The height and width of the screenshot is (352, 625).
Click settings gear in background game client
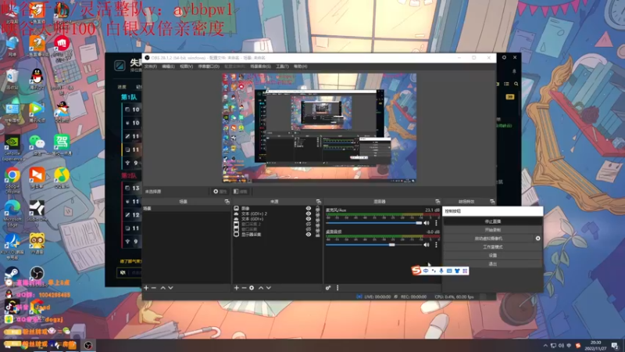pyautogui.click(x=504, y=57)
